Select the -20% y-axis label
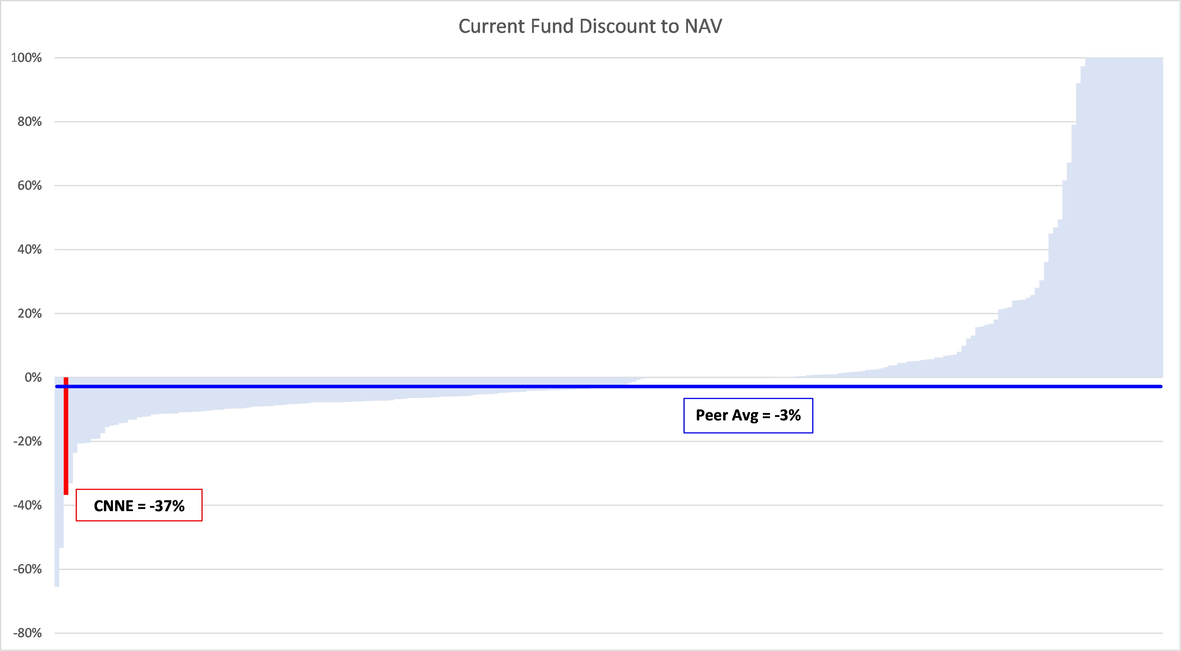Screen dimensions: 1181x651 (28, 441)
